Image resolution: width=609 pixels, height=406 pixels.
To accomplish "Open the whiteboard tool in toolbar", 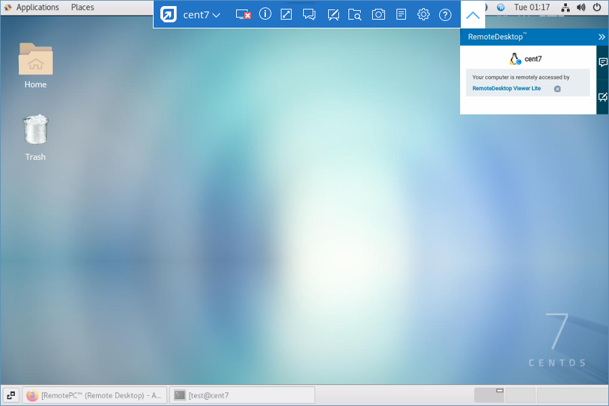I will tap(333, 14).
